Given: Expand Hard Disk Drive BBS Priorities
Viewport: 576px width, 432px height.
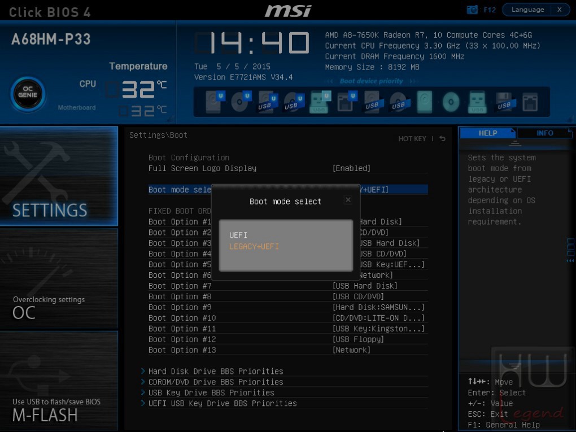Looking at the screenshot, I should [x=216, y=371].
